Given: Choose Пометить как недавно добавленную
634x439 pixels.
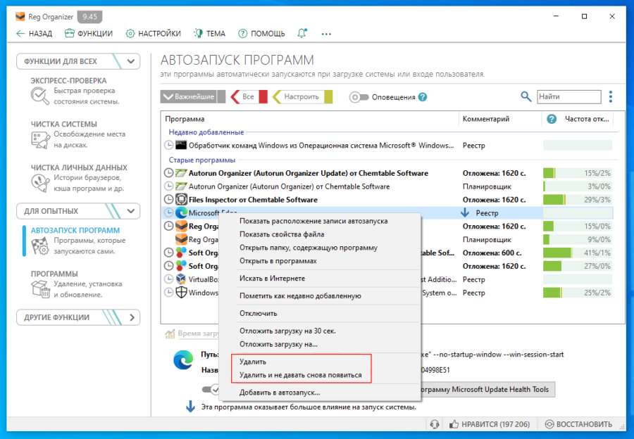Looking at the screenshot, I should coord(300,296).
